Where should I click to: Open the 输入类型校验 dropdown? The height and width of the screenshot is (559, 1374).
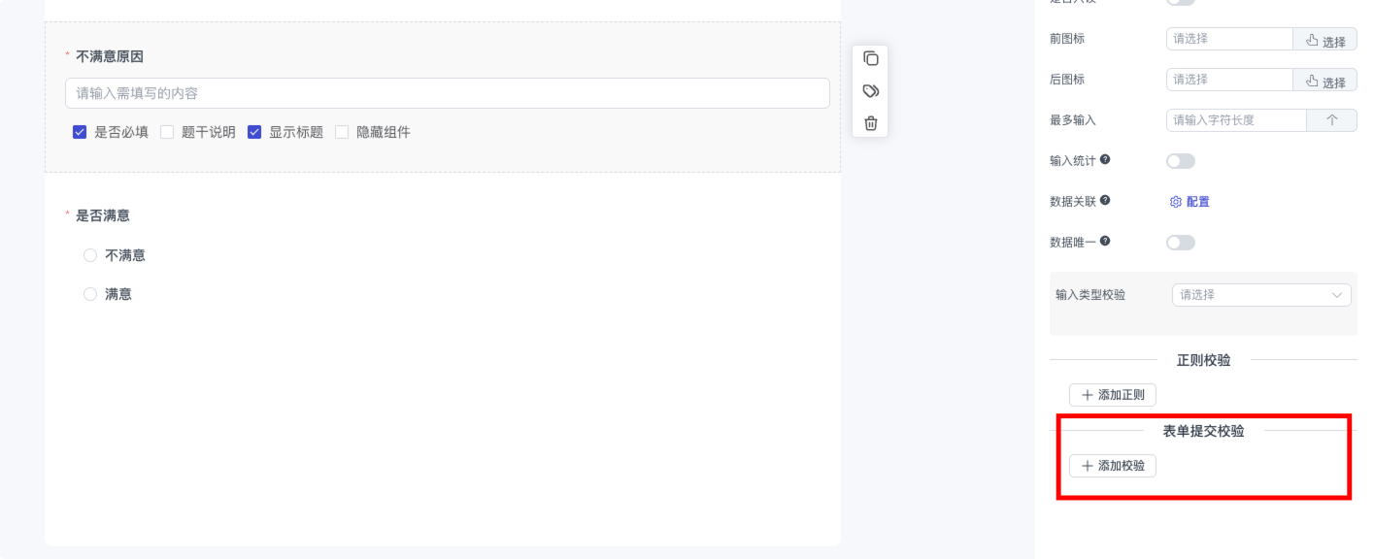[1260, 295]
